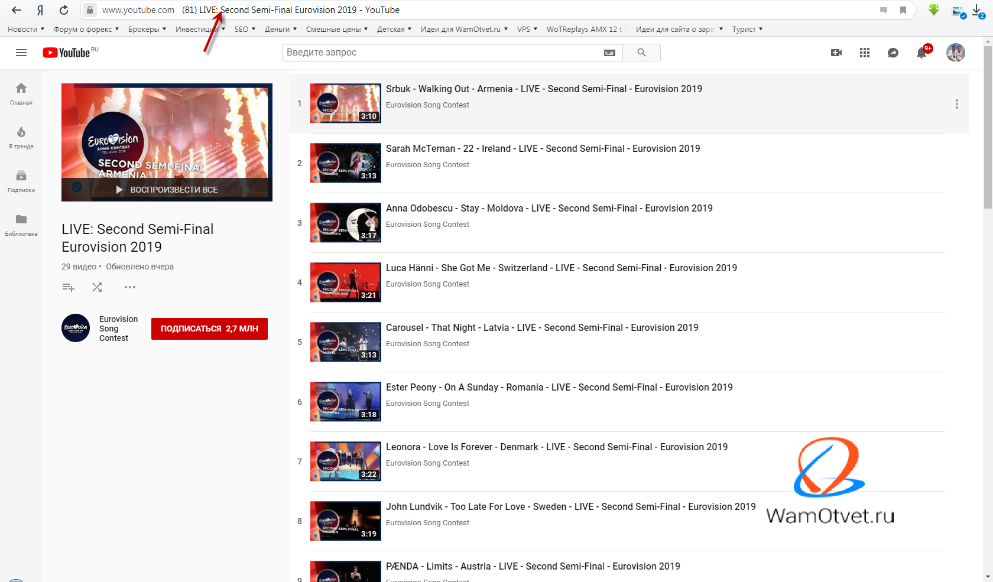This screenshot has width=993, height=582.
Task: Expand the Детская bookmarks folder
Action: [x=394, y=29]
